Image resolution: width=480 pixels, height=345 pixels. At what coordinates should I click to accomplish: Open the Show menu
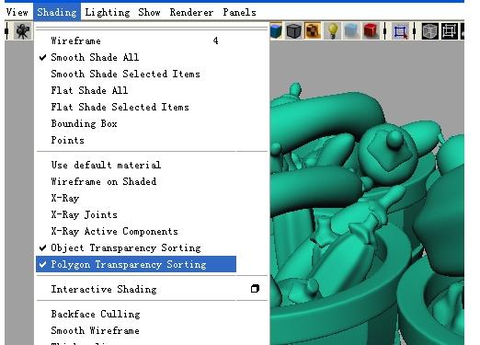[x=149, y=12]
